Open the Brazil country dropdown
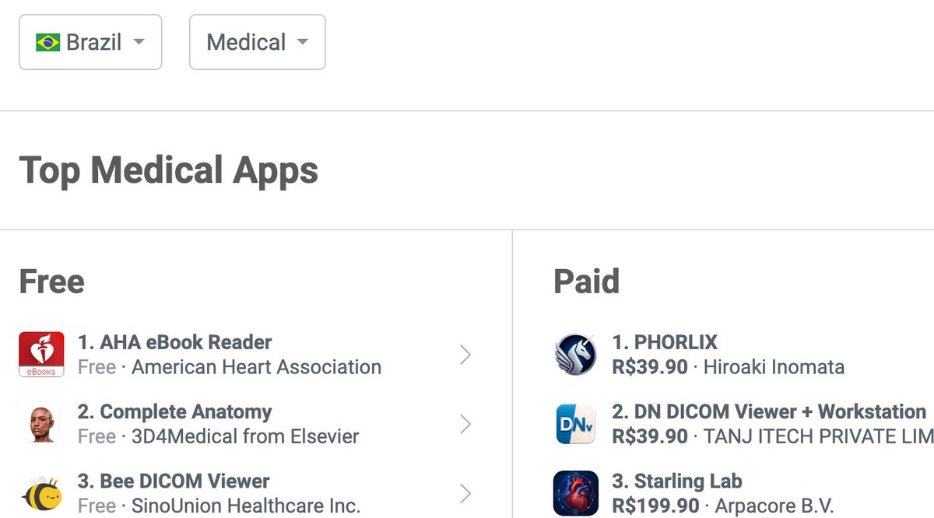 point(90,42)
